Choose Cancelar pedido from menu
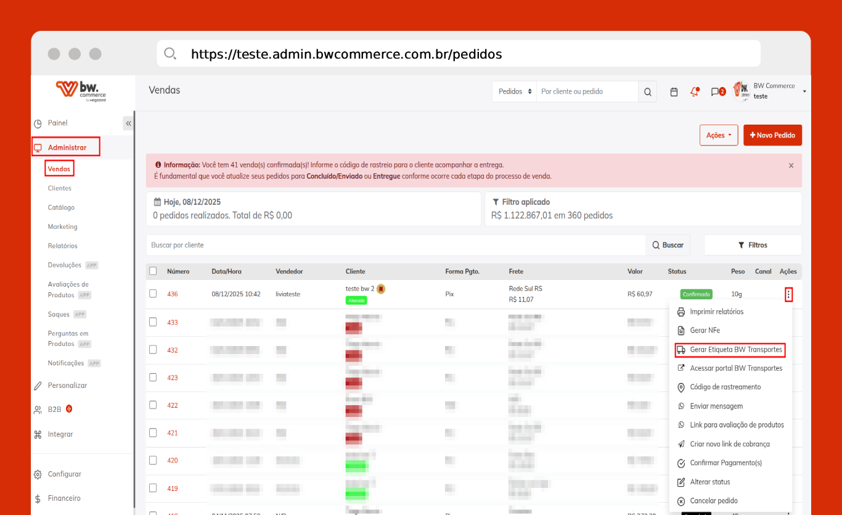842x515 pixels. [713, 501]
